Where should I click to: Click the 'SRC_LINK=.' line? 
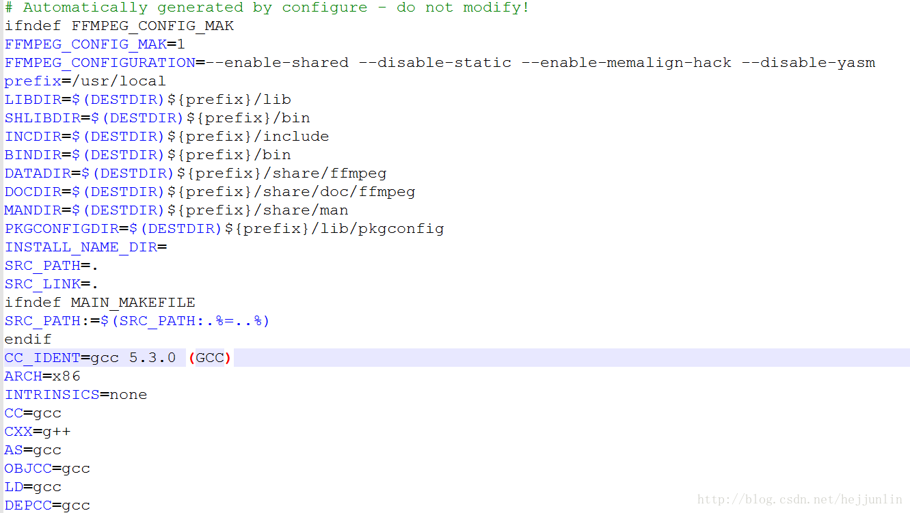[x=52, y=284]
